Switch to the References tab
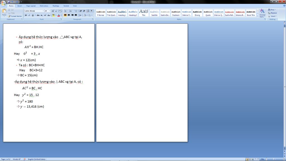The image size is (286, 161). click(x=44, y=6)
